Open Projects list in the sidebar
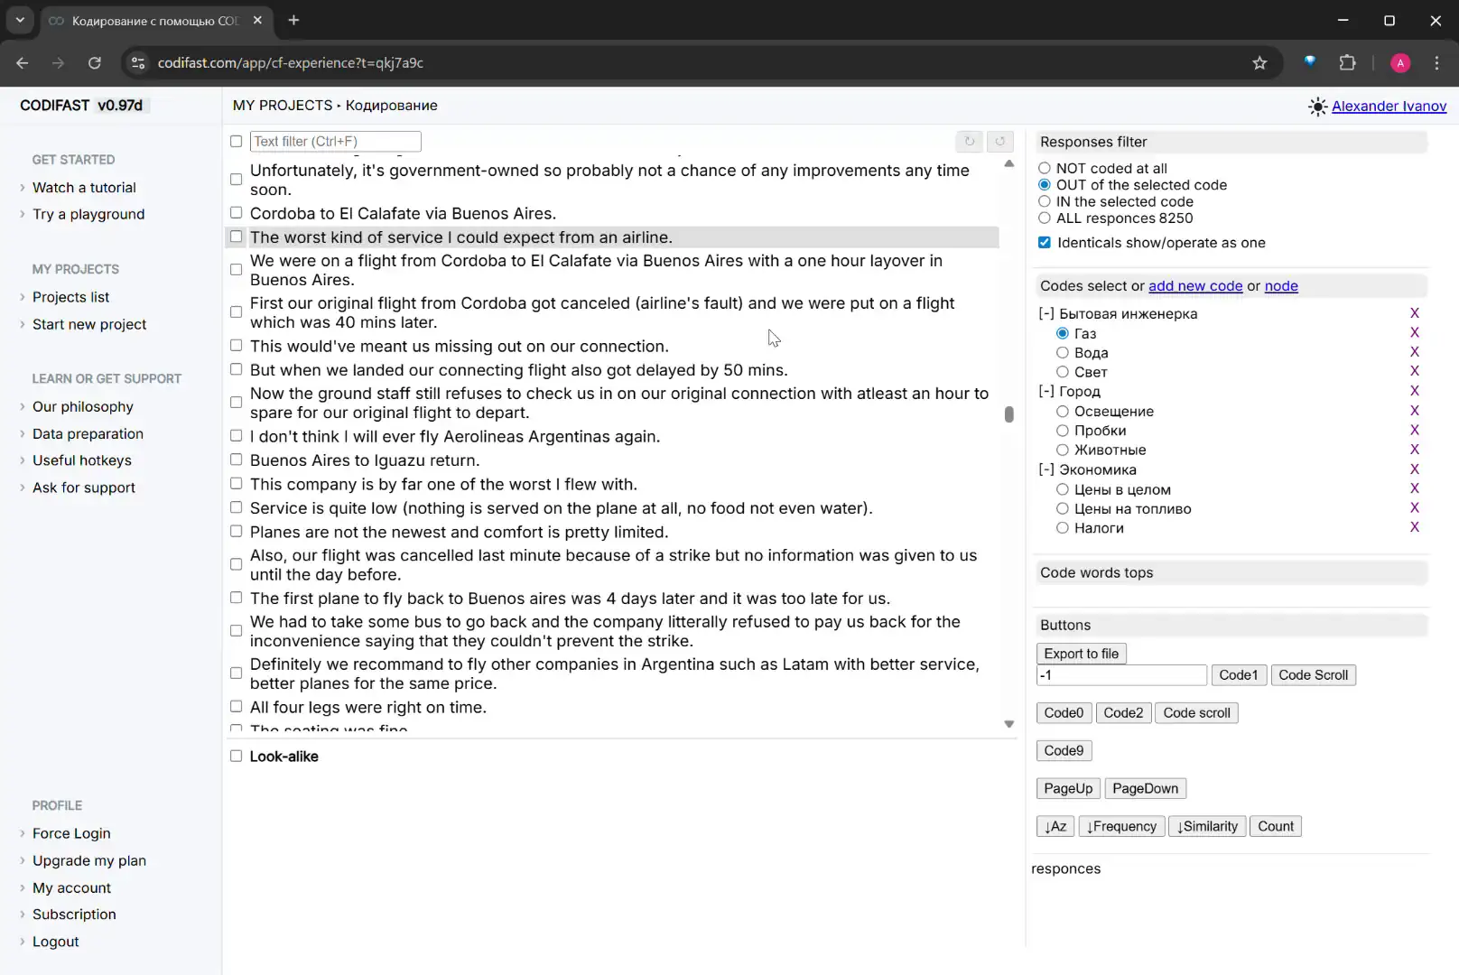This screenshot has width=1459, height=975. [x=70, y=297]
